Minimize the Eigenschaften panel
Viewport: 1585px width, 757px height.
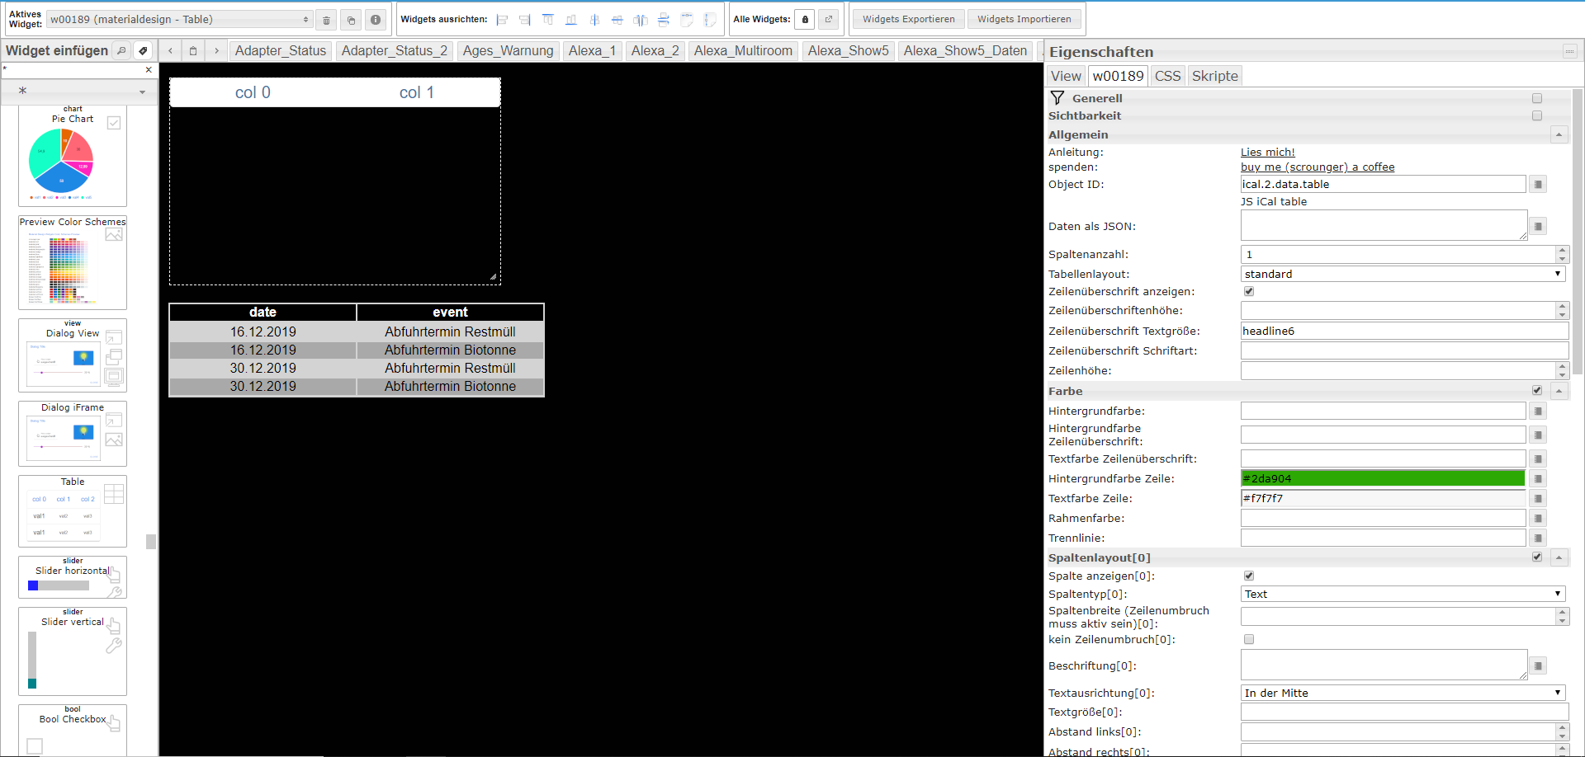[x=1569, y=51]
